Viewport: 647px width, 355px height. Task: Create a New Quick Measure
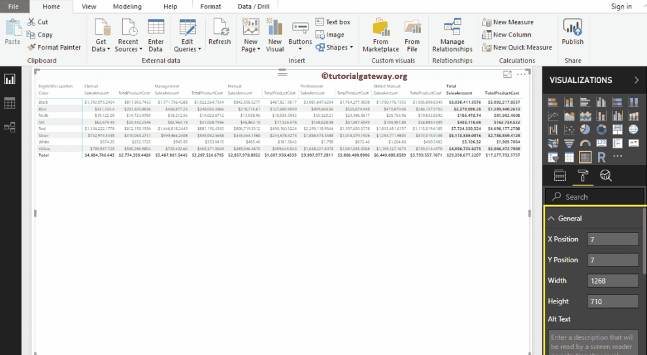tap(517, 48)
